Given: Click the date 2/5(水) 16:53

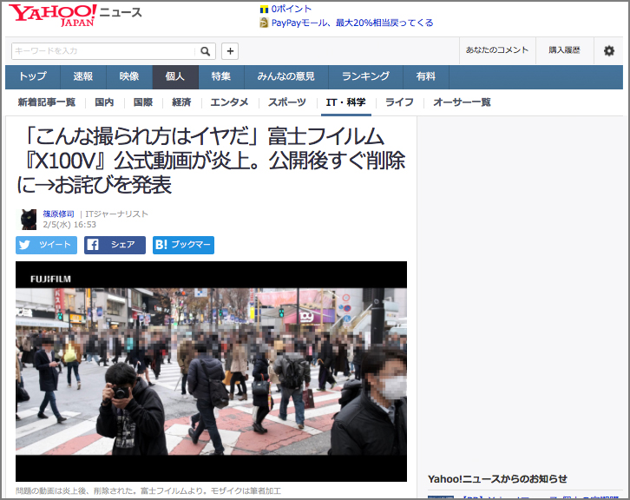Looking at the screenshot, I should coord(69,225).
